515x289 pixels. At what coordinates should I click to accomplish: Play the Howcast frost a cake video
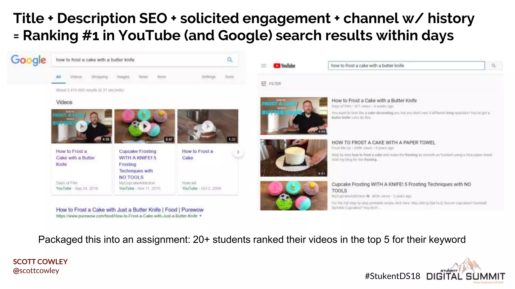click(208, 126)
